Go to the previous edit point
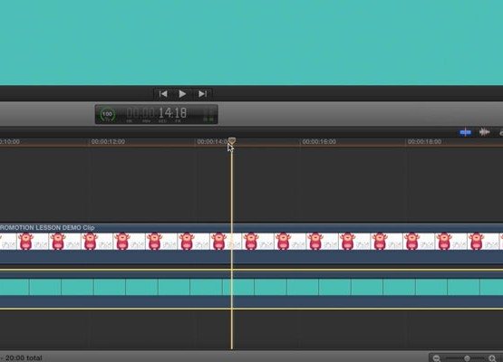This screenshot has width=503, height=362. (x=163, y=94)
